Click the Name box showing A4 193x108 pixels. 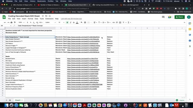[6, 26]
